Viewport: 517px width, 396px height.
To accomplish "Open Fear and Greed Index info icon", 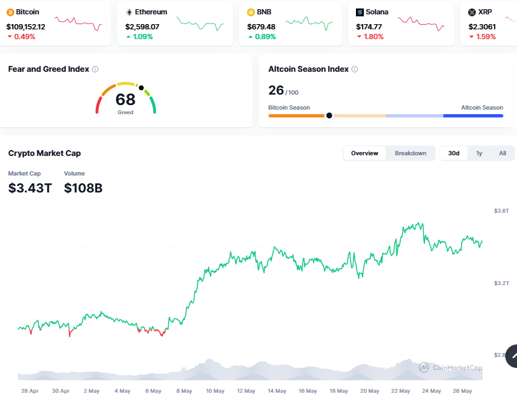I will point(95,69).
